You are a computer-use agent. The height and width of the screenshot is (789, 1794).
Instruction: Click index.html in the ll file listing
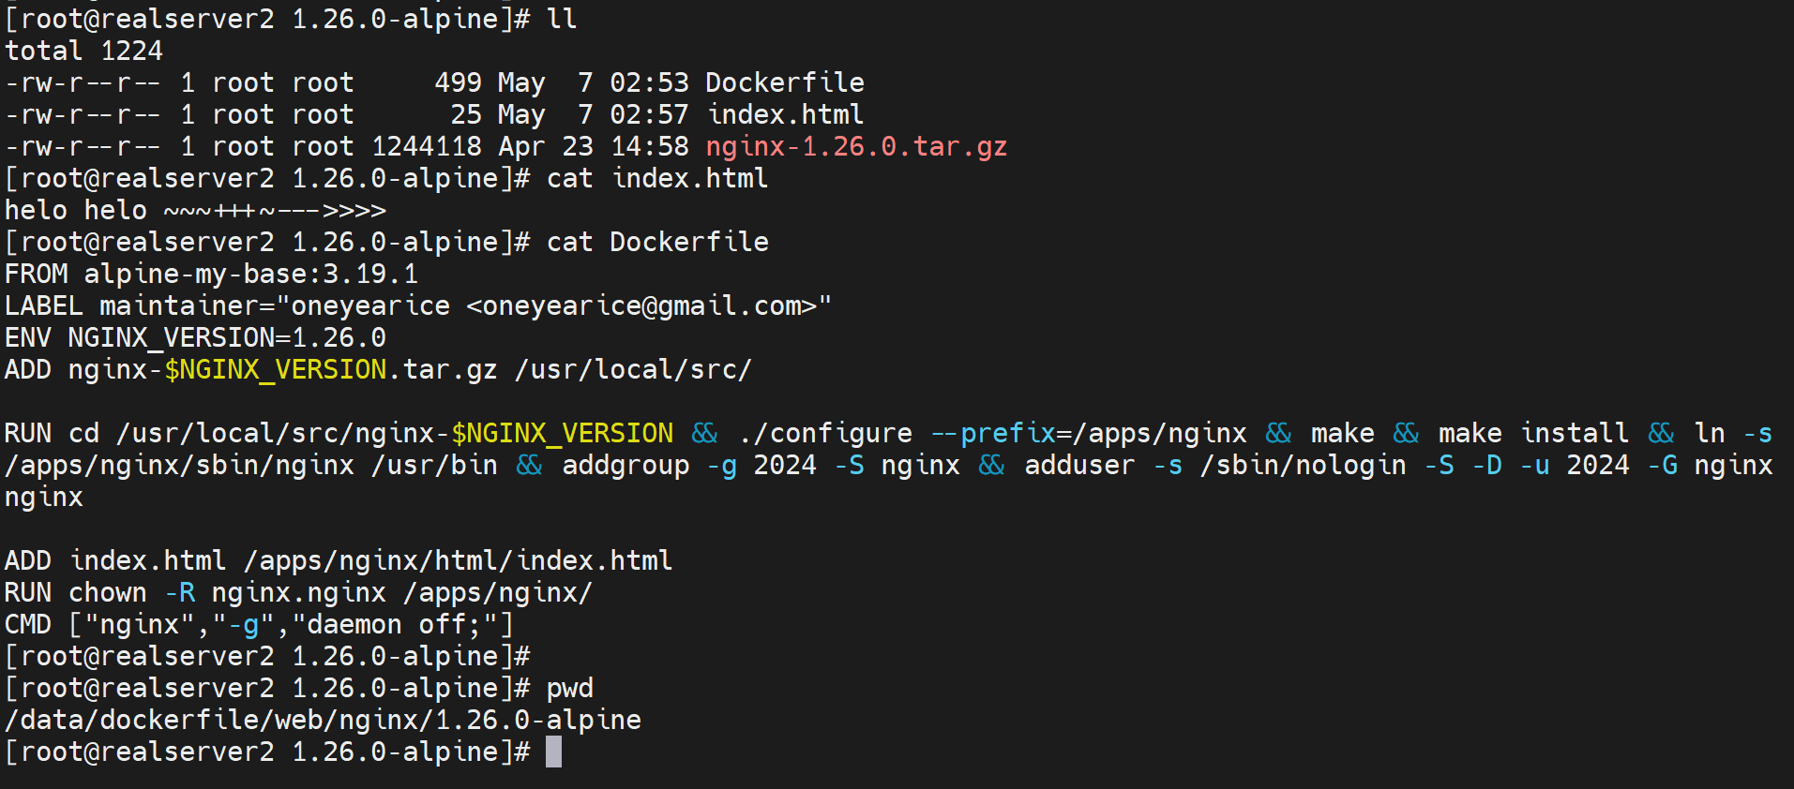tap(784, 114)
